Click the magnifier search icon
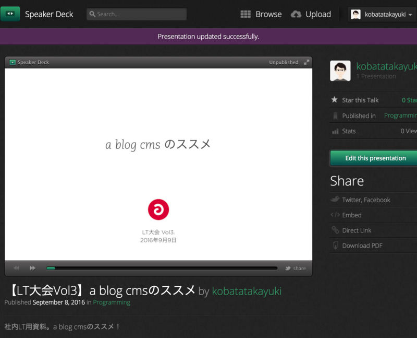Viewport: 417px width, 338px height. pos(92,14)
